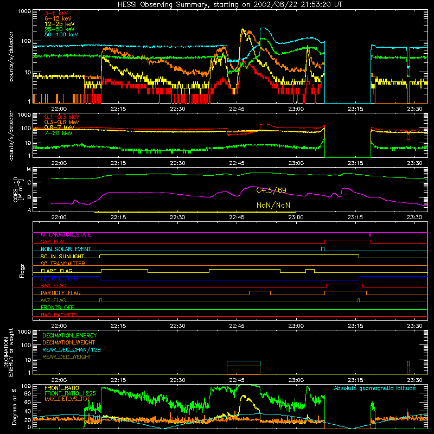The height and width of the screenshot is (434, 434).
Task: Click the REAR_DEC_WEIGHT legend label
Action: (x=67, y=357)
